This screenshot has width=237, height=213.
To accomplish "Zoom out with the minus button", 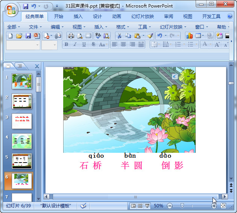I will point(170,206).
